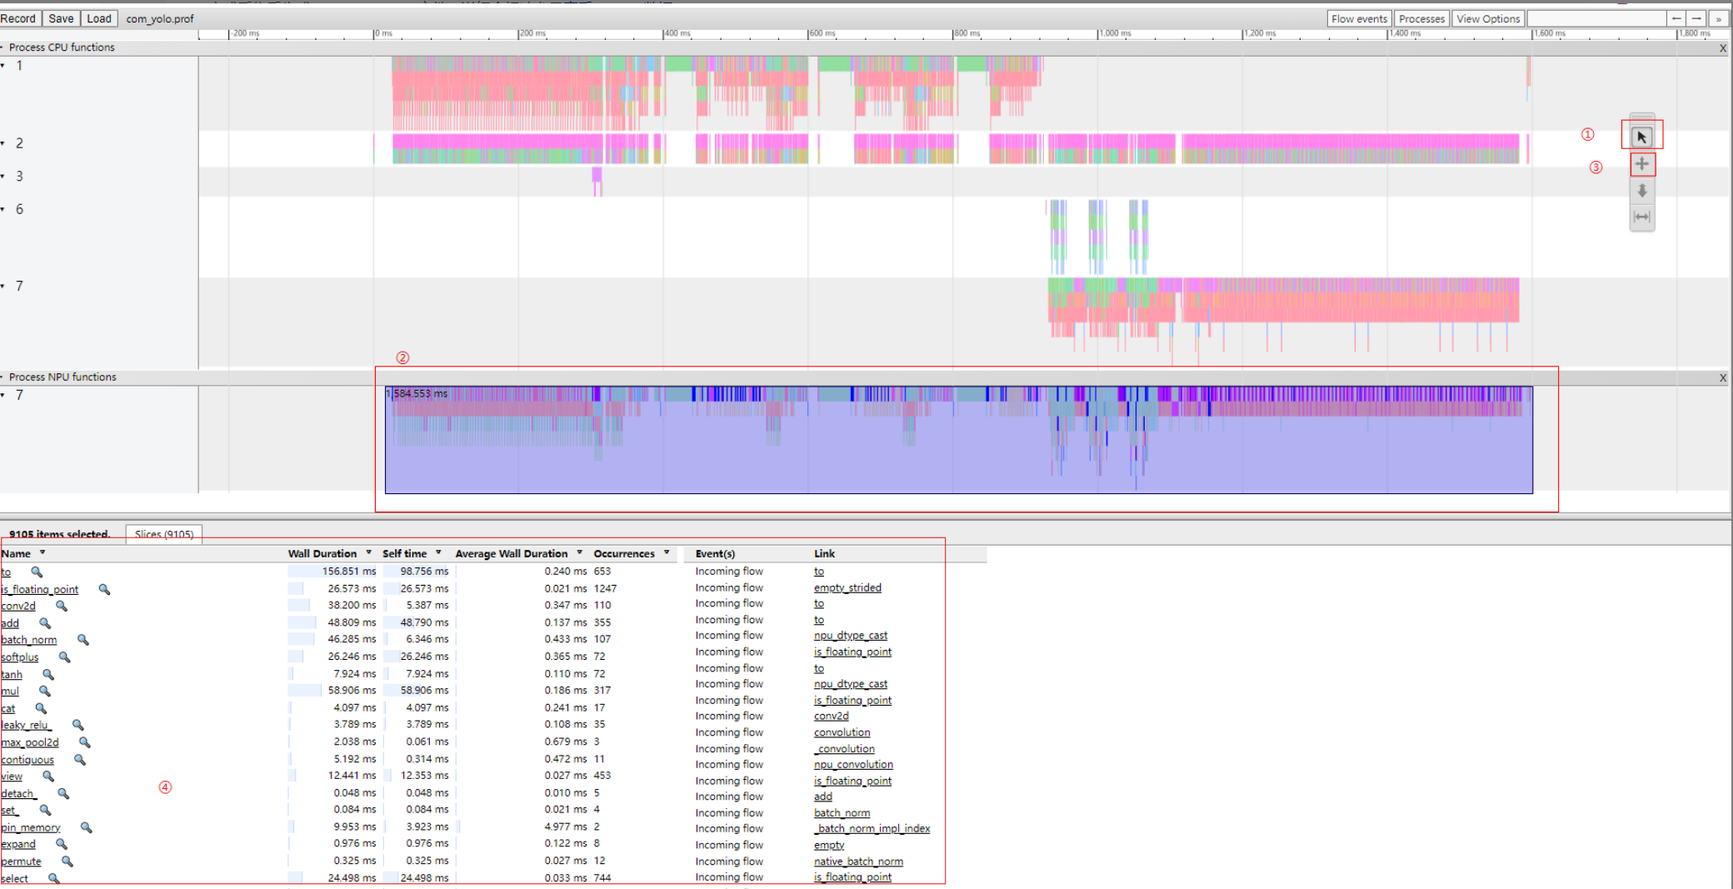Open the npu_convolution link
Screen dimensions: 1733x889
pyautogui.click(x=853, y=764)
